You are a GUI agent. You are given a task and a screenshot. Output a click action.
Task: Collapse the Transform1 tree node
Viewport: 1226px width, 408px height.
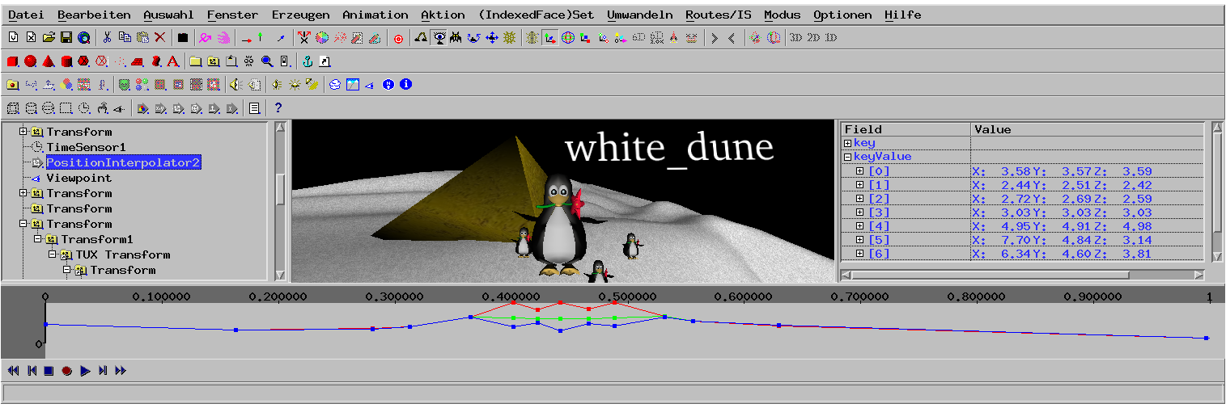tap(38, 239)
